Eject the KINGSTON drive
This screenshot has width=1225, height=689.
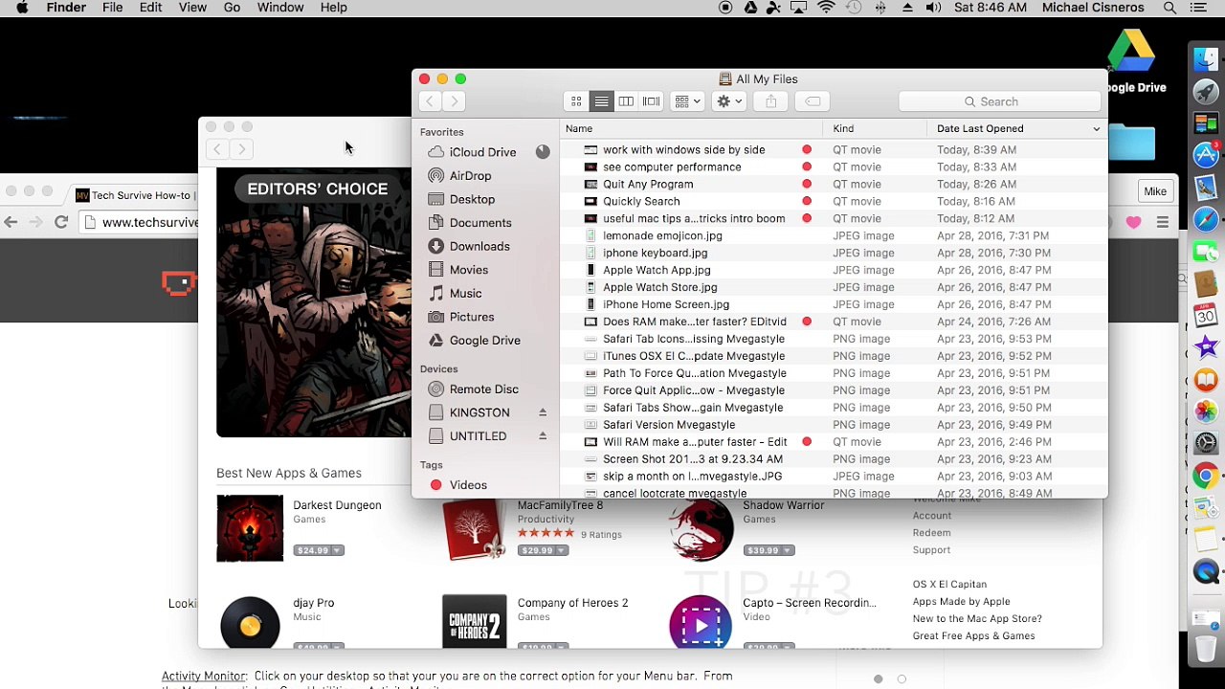point(543,412)
